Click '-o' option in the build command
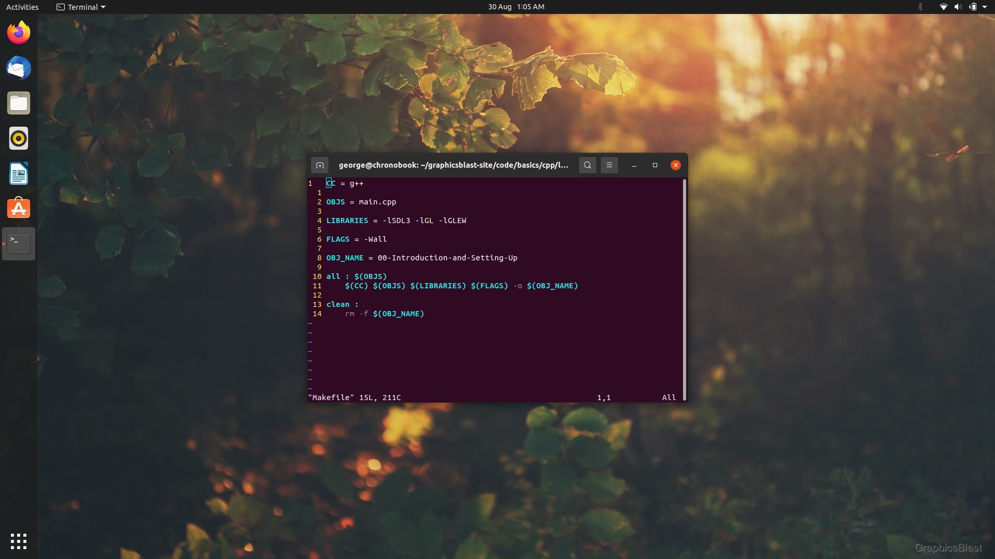 pos(518,286)
